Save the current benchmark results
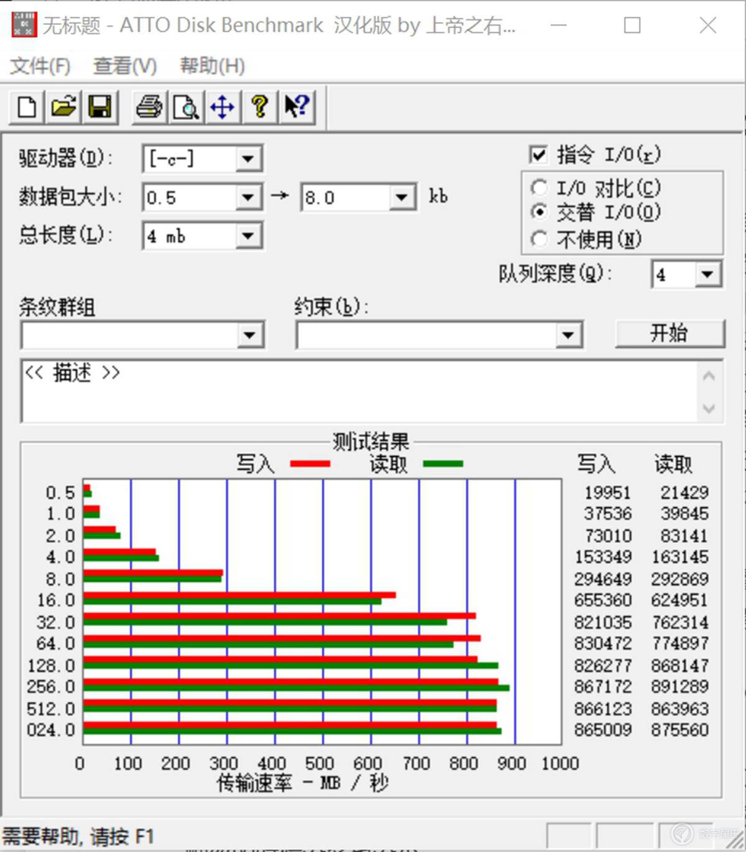The image size is (746, 852). pos(100,107)
